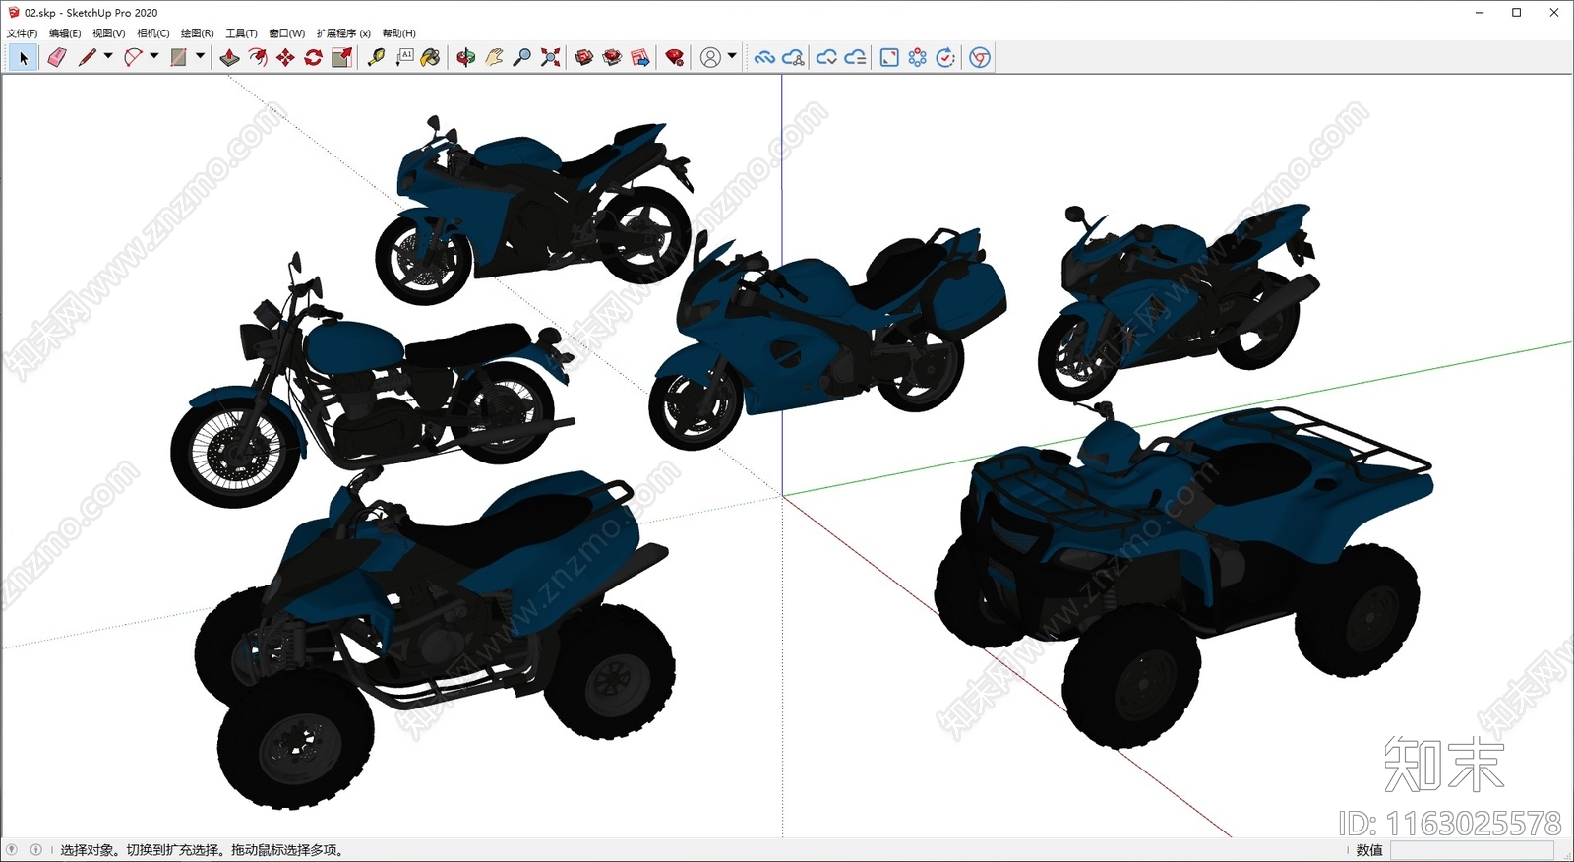This screenshot has width=1574, height=862.
Task: Click the cloud with checkmark icon
Action: pos(827,58)
